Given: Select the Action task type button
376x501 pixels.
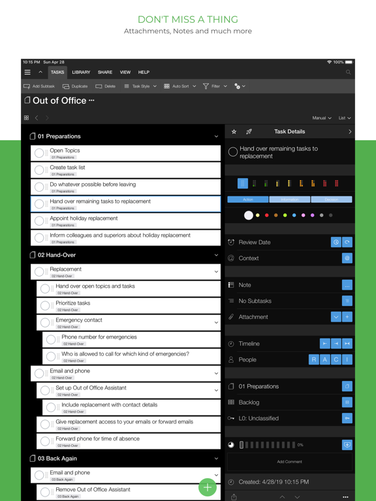Looking at the screenshot, I should pyautogui.click(x=248, y=200).
